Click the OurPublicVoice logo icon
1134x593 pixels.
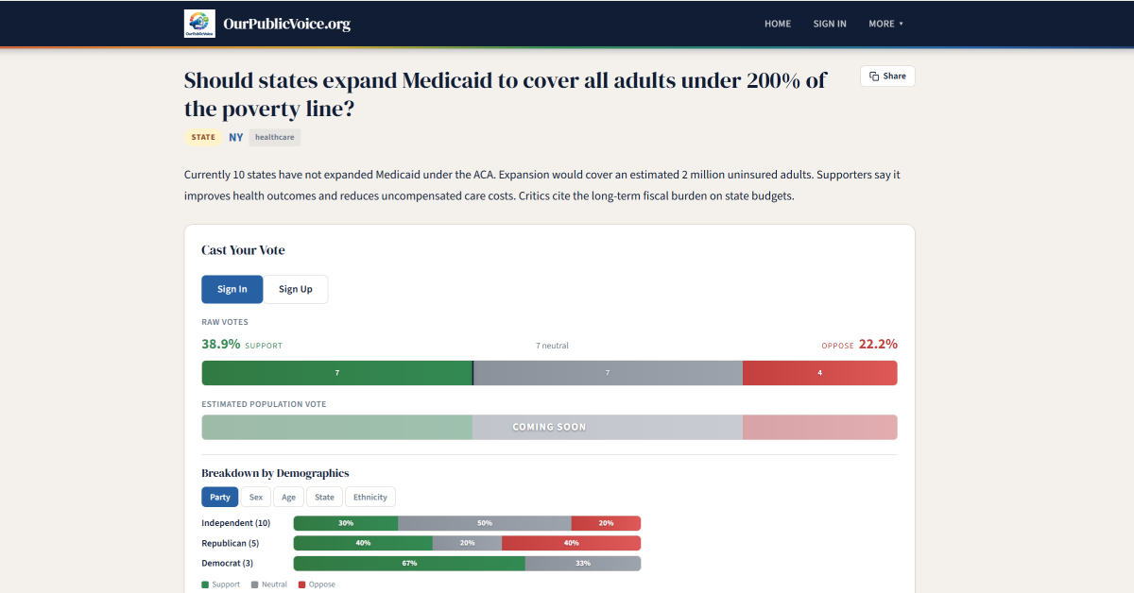pos(199,24)
